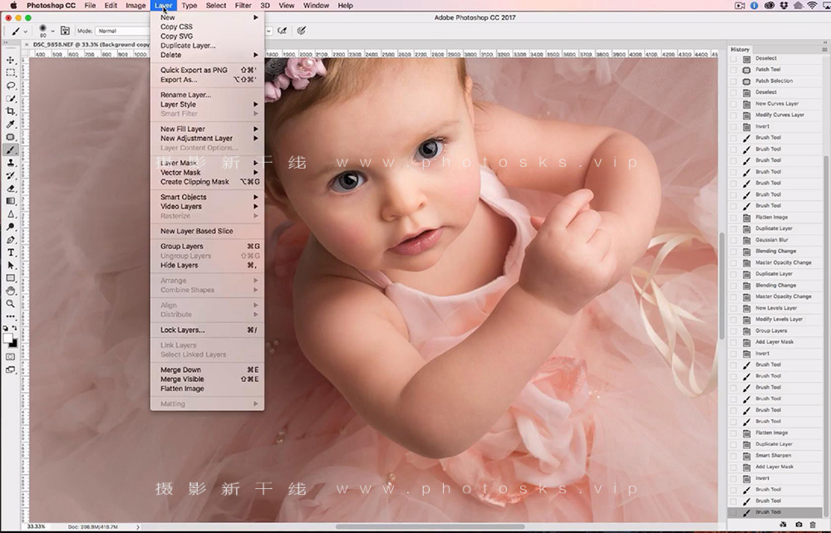831x533 pixels.
Task: Select the Lasso tool
Action: click(11, 86)
